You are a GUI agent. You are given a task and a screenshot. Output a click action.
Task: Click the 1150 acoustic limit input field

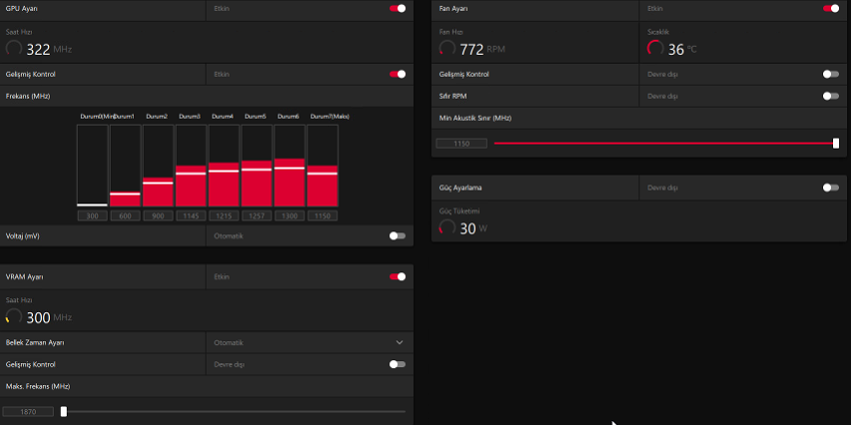461,144
